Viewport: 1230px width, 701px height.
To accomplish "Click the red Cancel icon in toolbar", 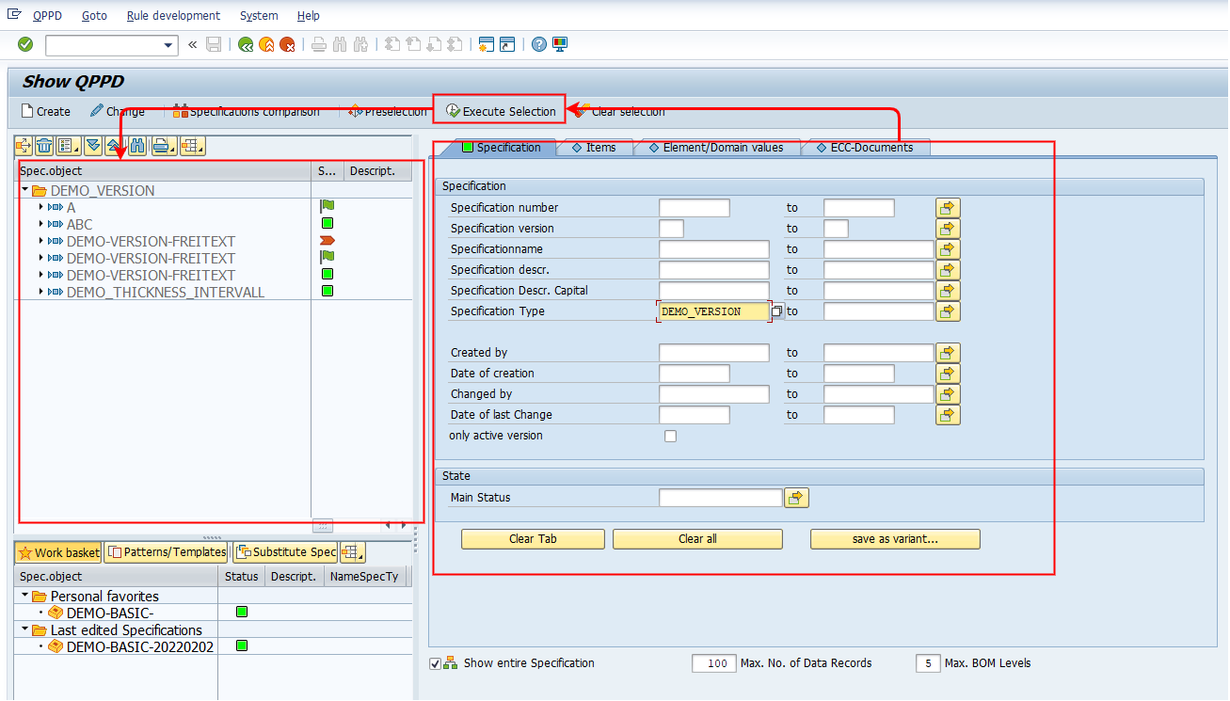I will 287,44.
